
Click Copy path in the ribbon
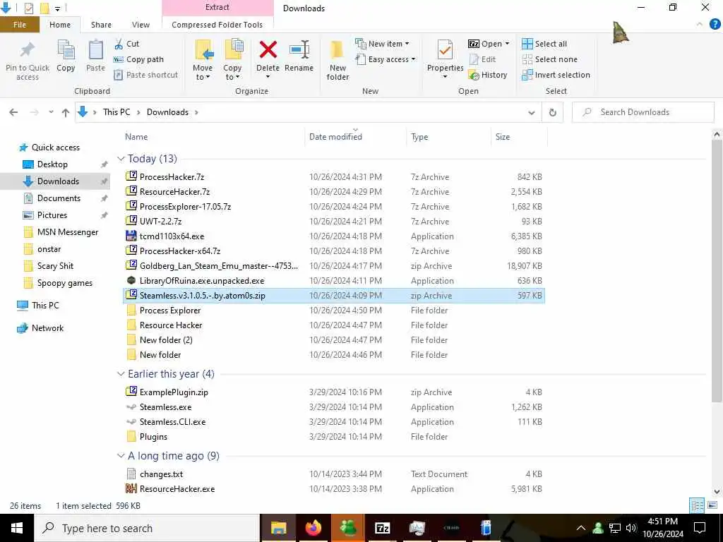pos(138,59)
